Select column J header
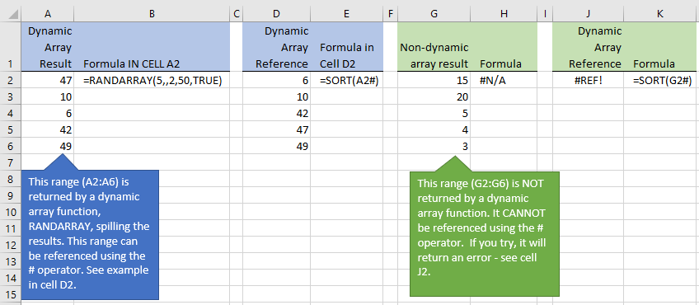The height and width of the screenshot is (305, 699). [x=588, y=14]
